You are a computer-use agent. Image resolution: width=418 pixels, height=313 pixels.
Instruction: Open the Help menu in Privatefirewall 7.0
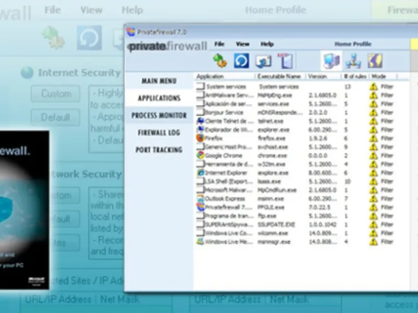click(x=267, y=44)
